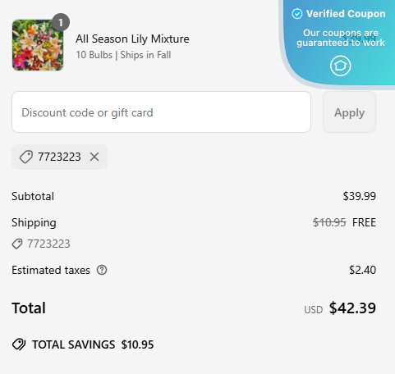Click the struck-through $10.95 shipping price

(x=329, y=222)
